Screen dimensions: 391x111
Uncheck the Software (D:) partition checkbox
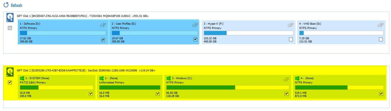(103, 40)
